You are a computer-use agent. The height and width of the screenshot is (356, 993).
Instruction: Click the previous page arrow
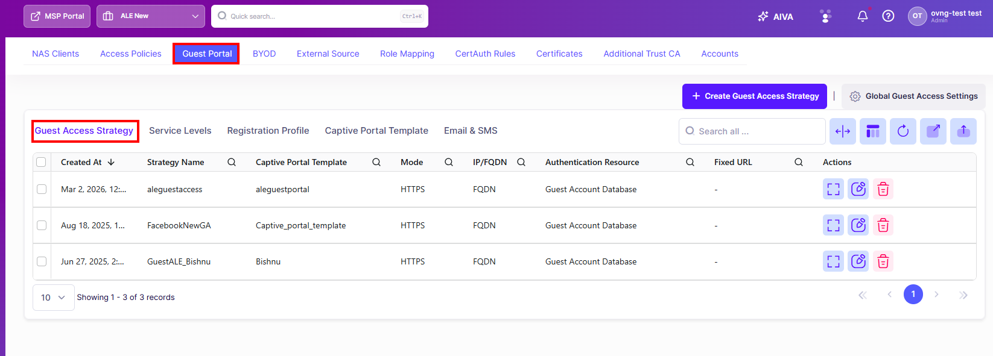[x=889, y=294]
